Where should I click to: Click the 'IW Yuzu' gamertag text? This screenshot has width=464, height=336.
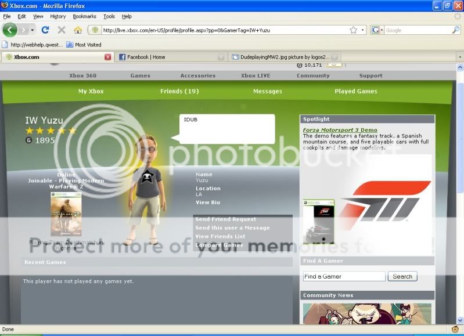click(x=44, y=120)
